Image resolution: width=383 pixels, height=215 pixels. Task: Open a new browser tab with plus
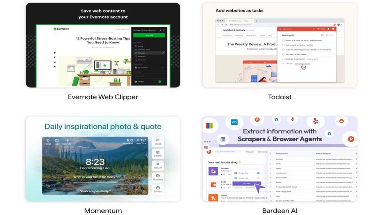256,21
